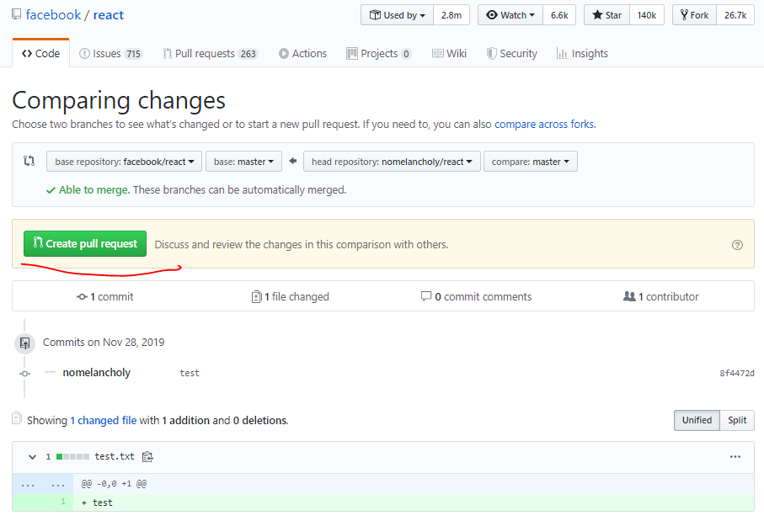764x521 pixels.
Task: Click the 1 changed file link
Action: pyautogui.click(x=104, y=420)
